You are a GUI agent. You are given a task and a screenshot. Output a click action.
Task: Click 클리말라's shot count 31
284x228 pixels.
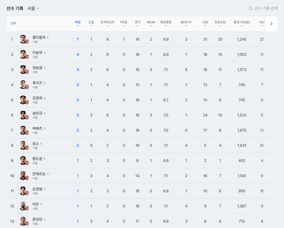pos(205,39)
